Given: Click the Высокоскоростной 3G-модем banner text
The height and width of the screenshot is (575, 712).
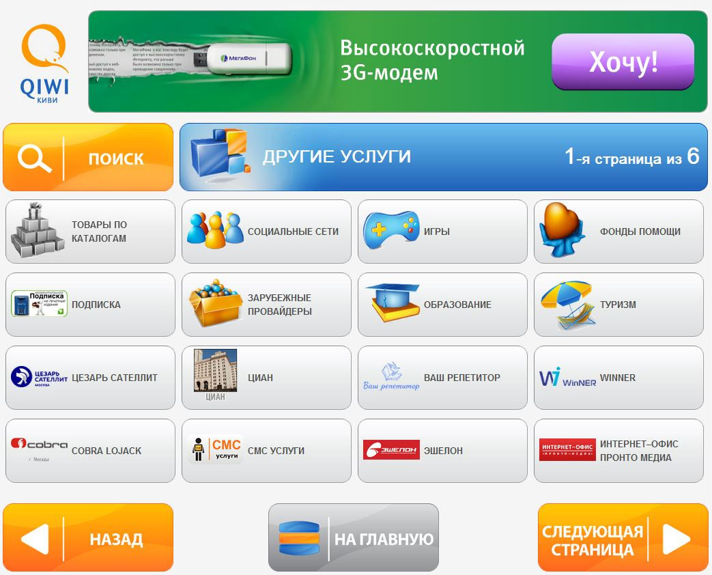Looking at the screenshot, I should pyautogui.click(x=432, y=60).
